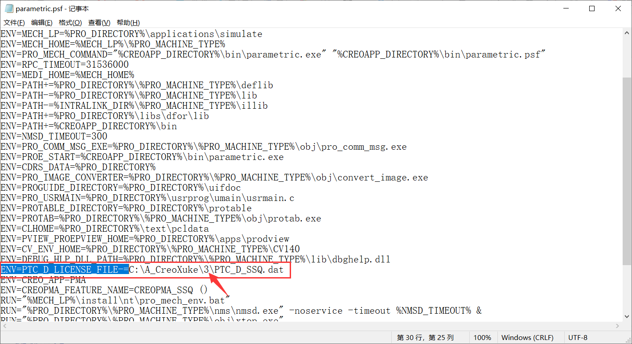Open the 查看(V) menu
The width and height of the screenshot is (632, 344).
(x=99, y=23)
